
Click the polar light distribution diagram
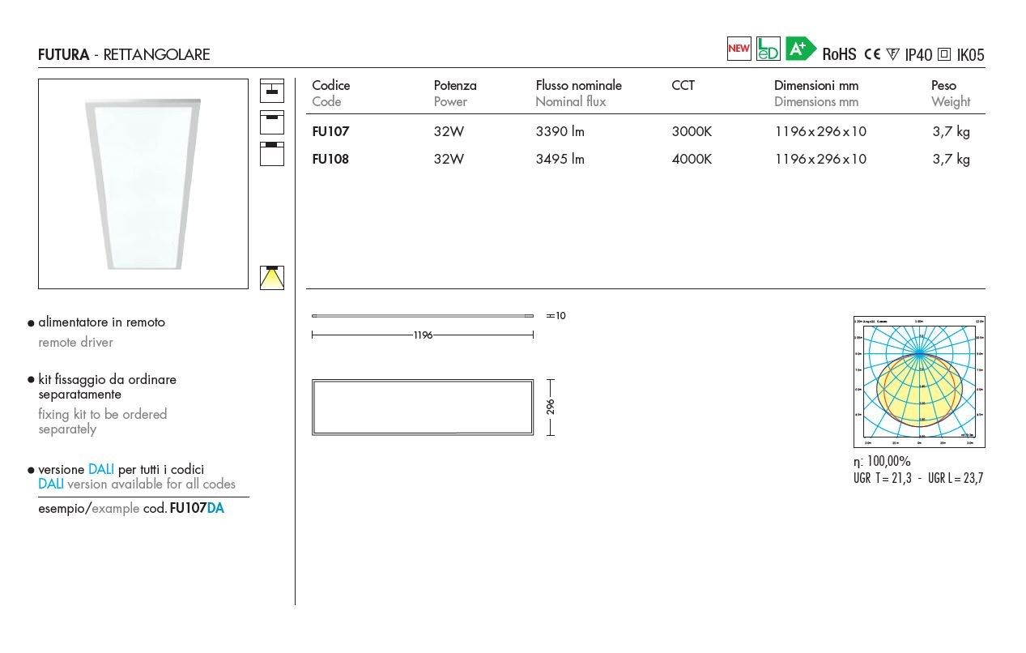[919, 382]
